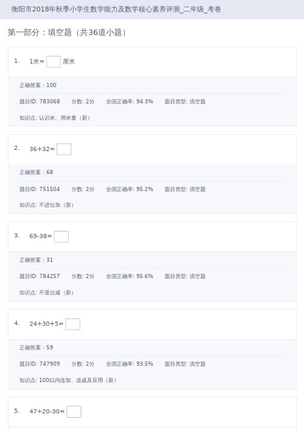Click the answer box for 1米= question

click(x=54, y=62)
